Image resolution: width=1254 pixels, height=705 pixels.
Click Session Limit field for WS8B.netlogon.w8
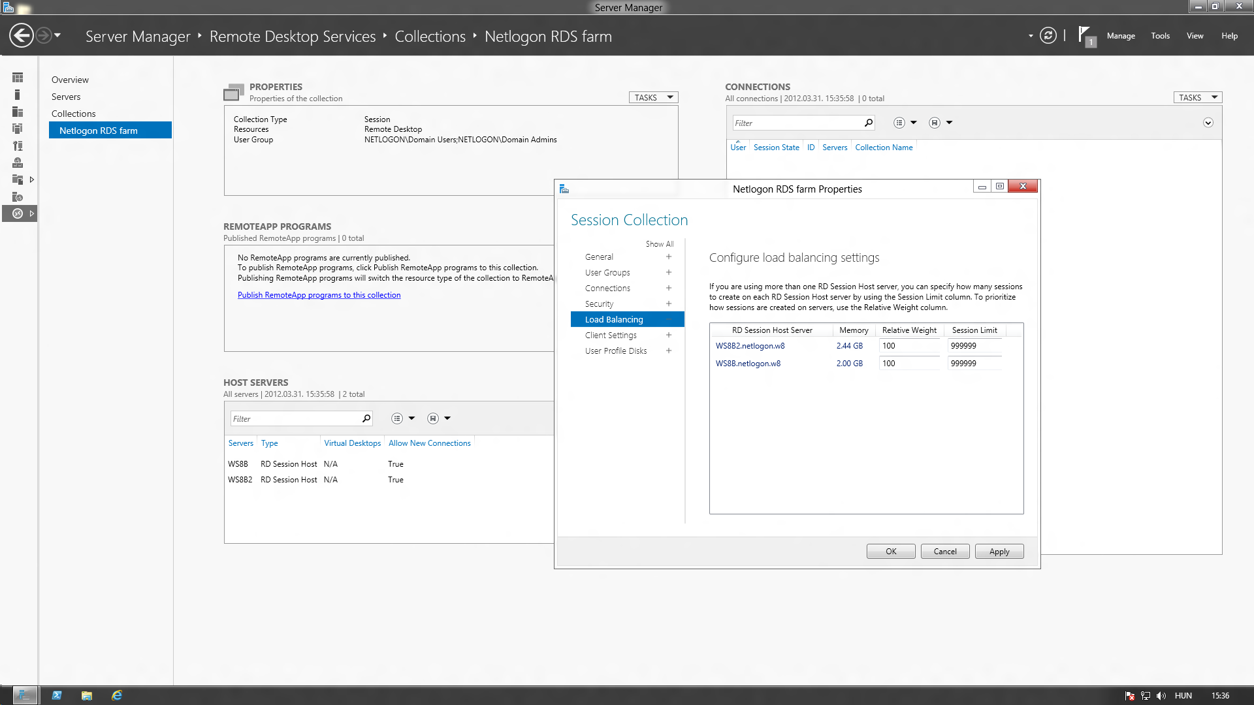click(974, 364)
